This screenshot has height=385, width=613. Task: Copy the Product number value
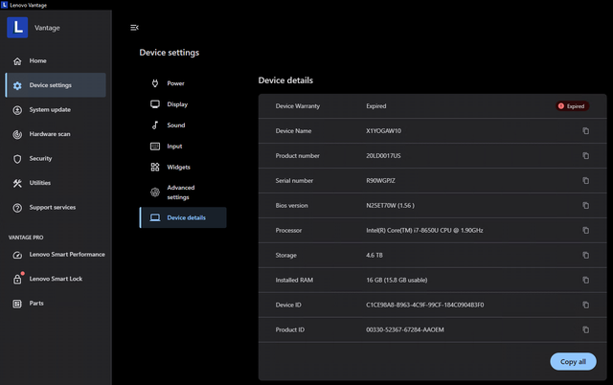585,155
